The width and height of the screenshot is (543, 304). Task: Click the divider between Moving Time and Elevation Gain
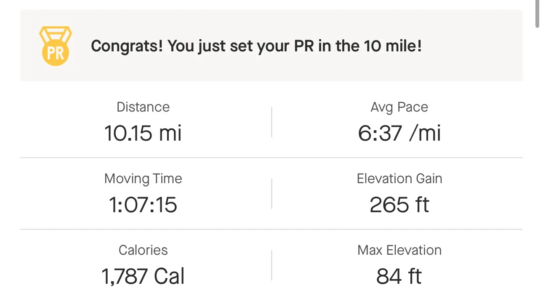pyautogui.click(x=271, y=194)
